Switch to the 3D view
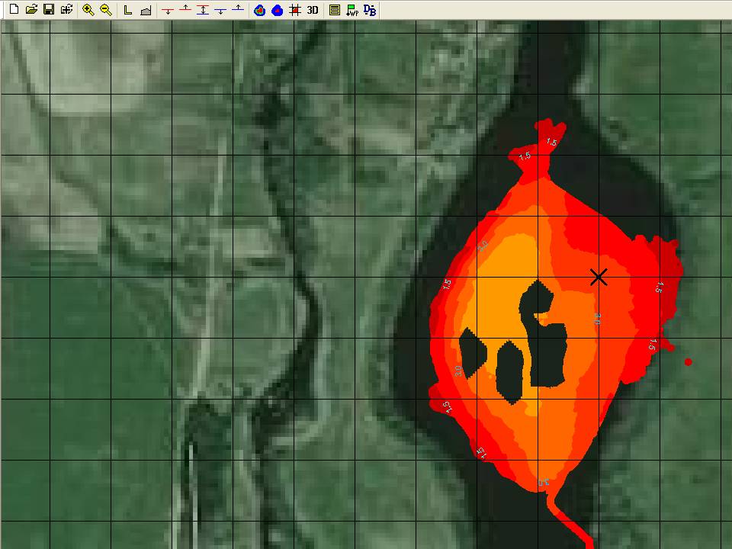This screenshot has width=732, height=549. click(x=313, y=10)
